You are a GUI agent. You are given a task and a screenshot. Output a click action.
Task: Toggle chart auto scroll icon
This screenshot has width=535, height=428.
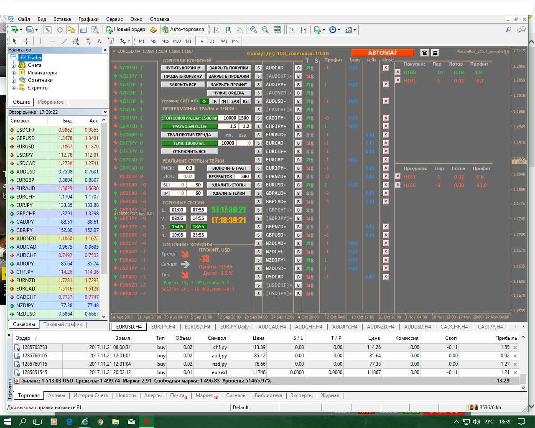point(292,30)
